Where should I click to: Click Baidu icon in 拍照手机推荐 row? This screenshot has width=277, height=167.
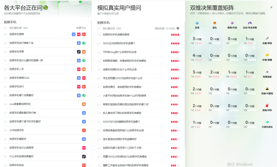coord(74,34)
